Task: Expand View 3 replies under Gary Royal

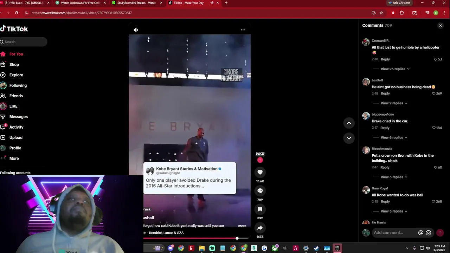Action: (394, 211)
